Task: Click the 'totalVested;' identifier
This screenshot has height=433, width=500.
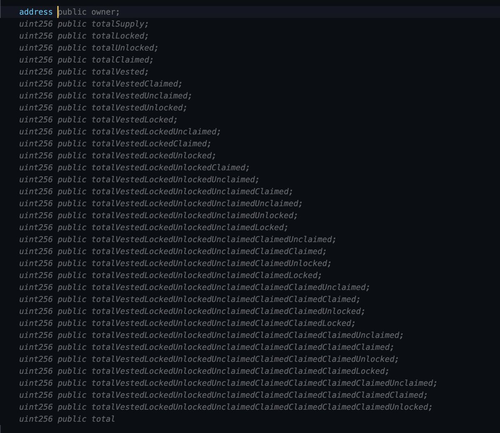Action: point(120,72)
